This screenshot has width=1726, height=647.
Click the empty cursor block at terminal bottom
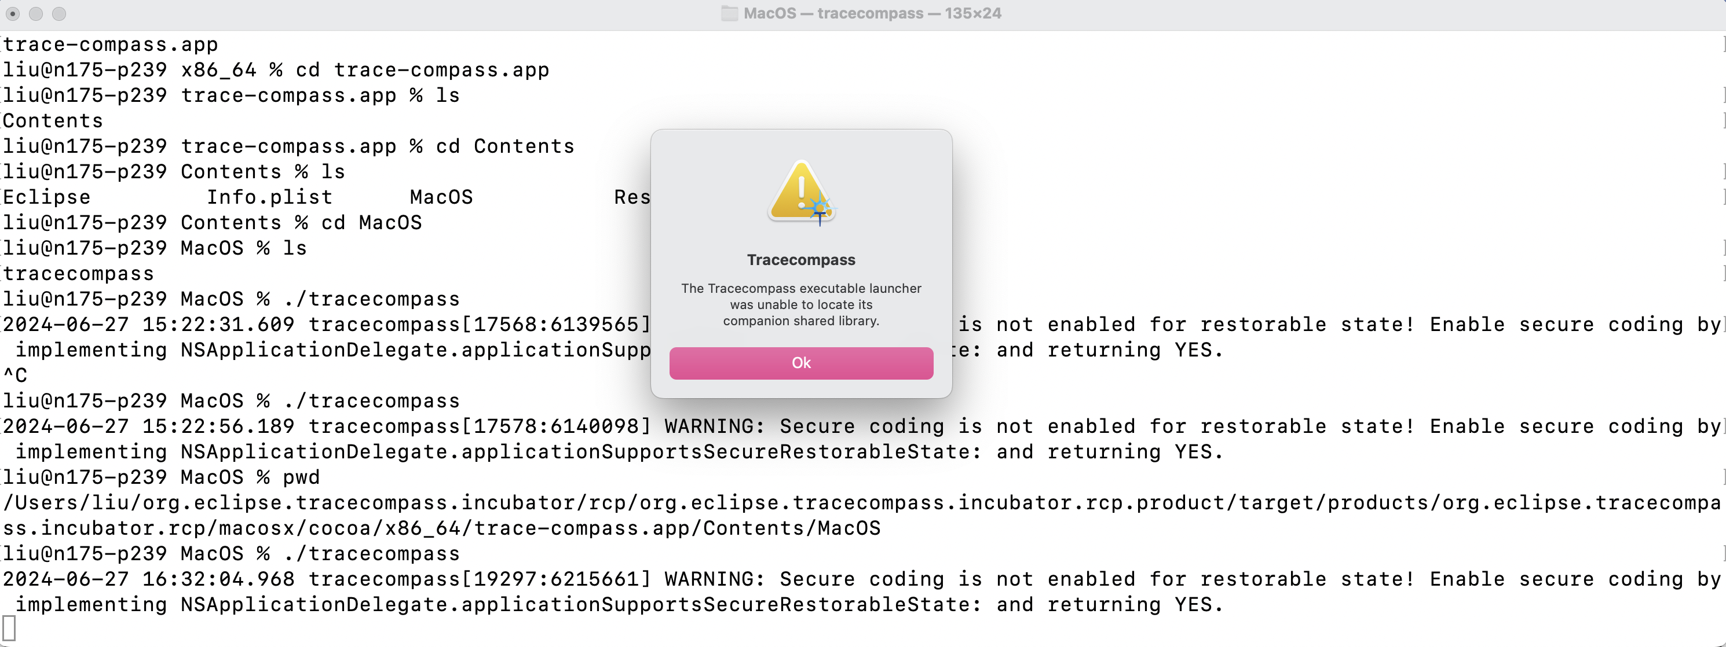click(9, 628)
